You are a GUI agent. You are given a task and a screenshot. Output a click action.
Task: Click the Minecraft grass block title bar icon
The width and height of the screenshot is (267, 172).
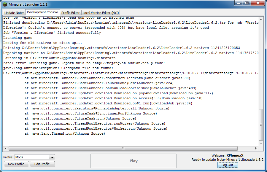pyautogui.click(x=5, y=4)
